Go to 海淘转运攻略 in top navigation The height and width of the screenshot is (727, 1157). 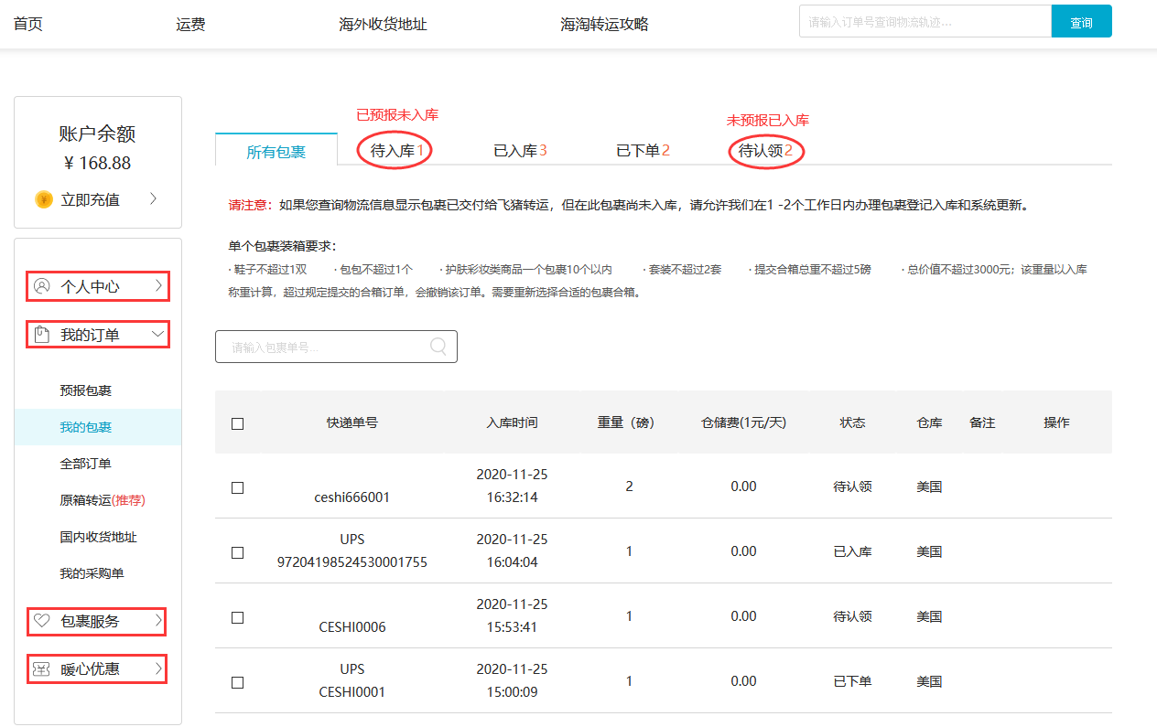(604, 24)
